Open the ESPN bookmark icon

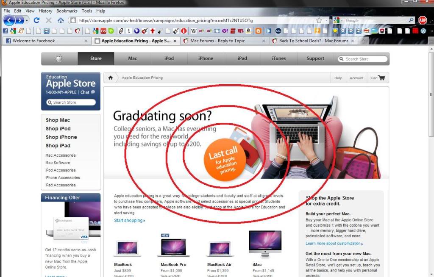point(233,31)
